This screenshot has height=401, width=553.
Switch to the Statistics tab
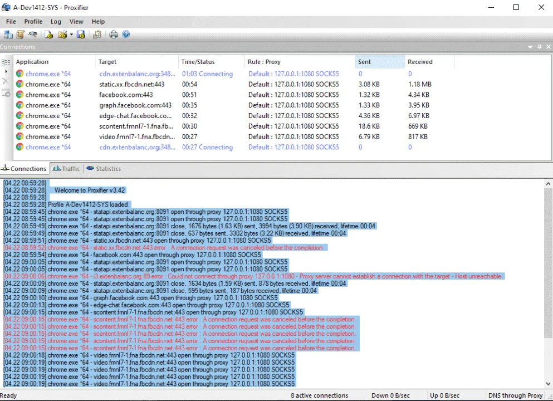pyautogui.click(x=104, y=169)
